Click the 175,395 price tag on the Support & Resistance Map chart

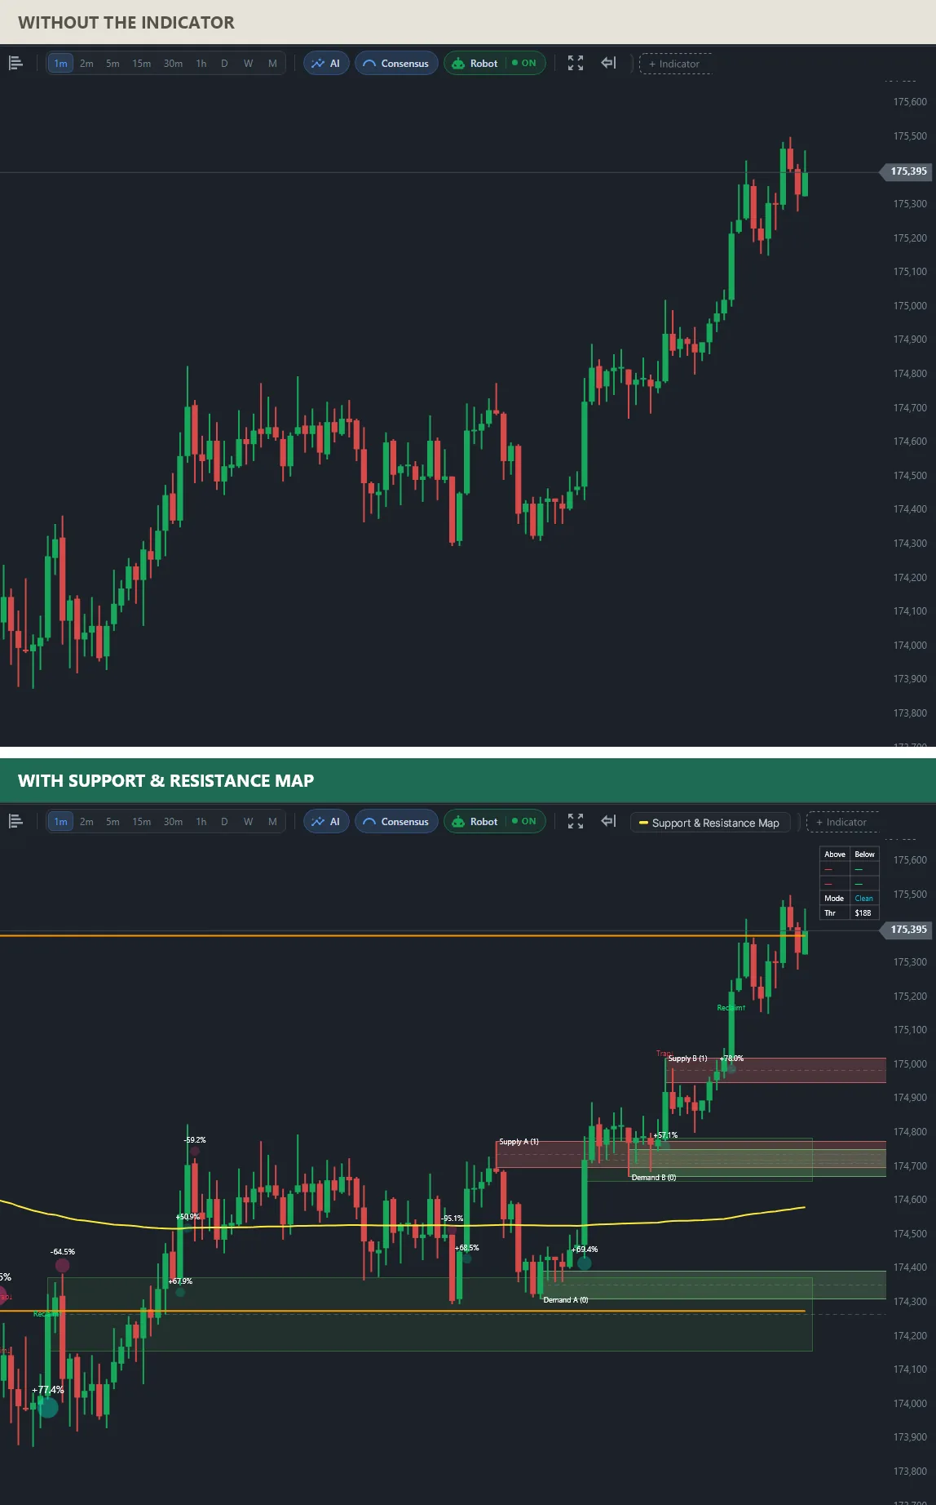click(906, 930)
